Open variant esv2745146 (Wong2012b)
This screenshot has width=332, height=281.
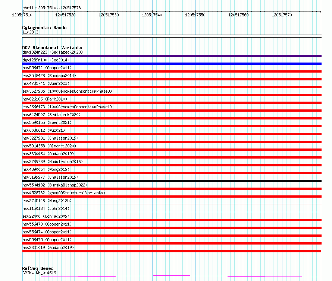point(47,201)
